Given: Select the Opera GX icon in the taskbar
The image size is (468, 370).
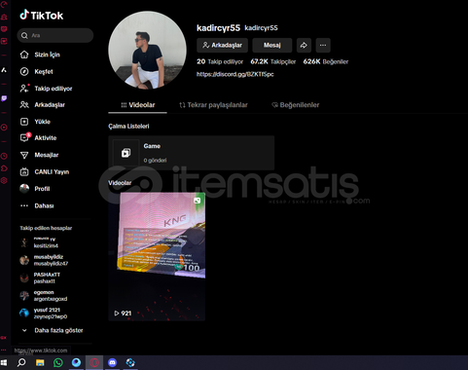Looking at the screenshot, I should click(x=94, y=362).
